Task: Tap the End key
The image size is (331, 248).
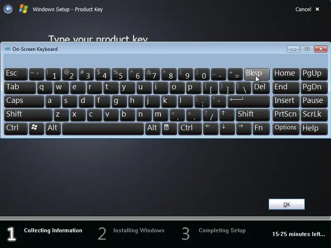Action: coord(286,88)
